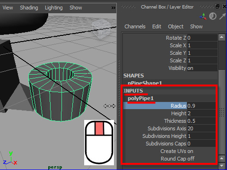Select the Visibility attribute label
The height and width of the screenshot is (170, 227).
(x=177, y=68)
